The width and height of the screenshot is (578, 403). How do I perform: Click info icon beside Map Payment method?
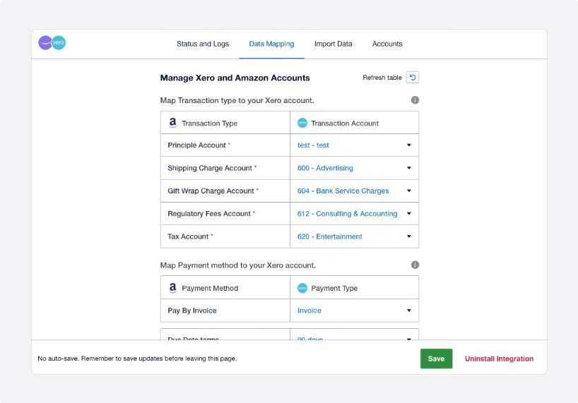click(x=415, y=265)
